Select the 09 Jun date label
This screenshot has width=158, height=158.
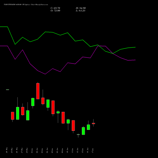pyautogui.click(x=63, y=150)
